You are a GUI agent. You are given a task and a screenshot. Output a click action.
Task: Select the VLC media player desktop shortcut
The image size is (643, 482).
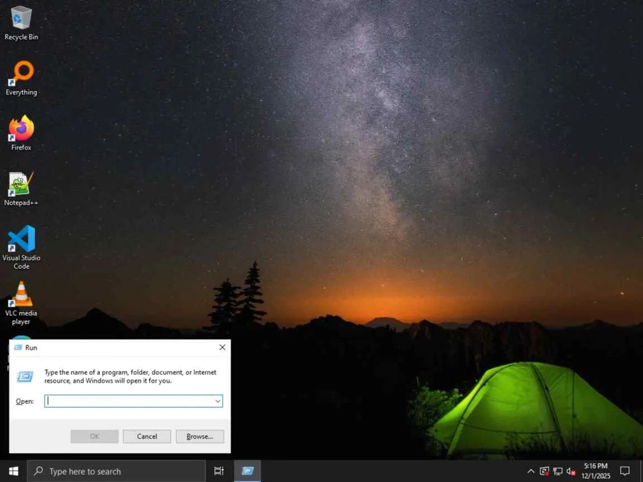tap(21, 303)
